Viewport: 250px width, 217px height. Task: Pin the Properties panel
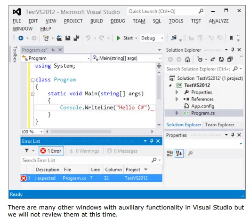pyautogui.click(x=233, y=135)
